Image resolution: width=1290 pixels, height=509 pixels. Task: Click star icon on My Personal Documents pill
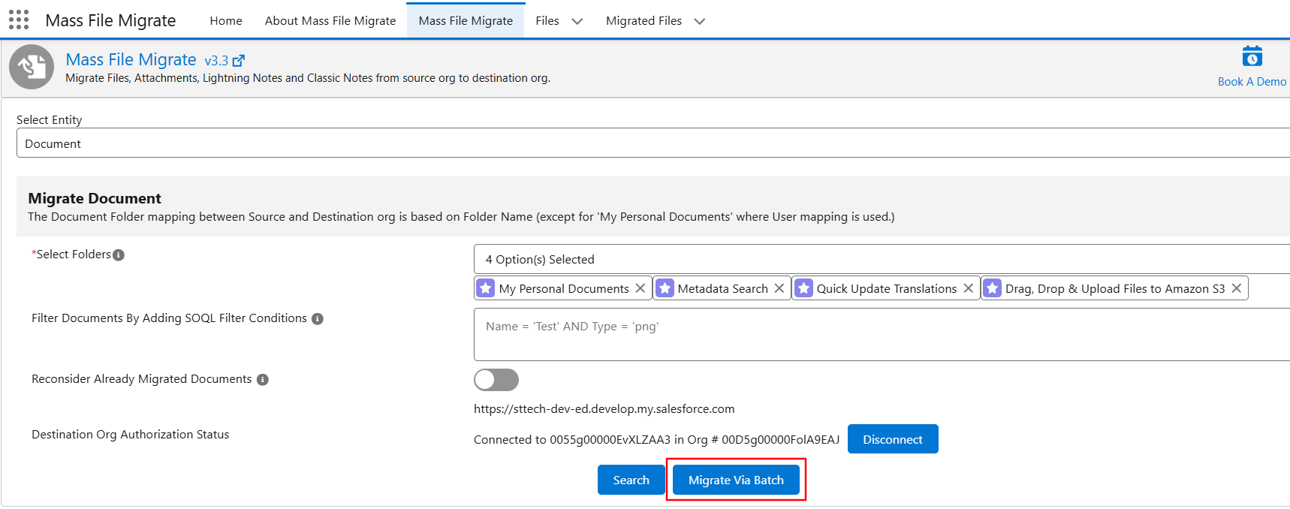(486, 288)
